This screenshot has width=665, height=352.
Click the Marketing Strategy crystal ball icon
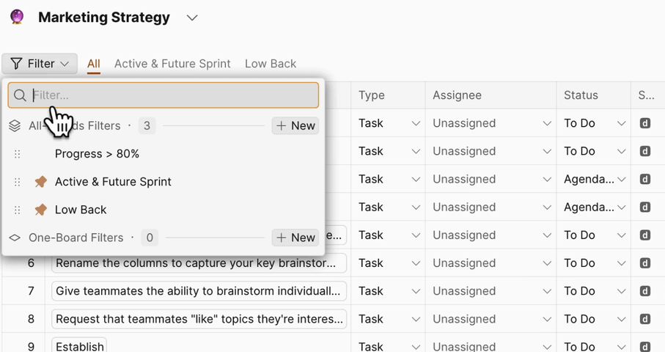pos(17,17)
